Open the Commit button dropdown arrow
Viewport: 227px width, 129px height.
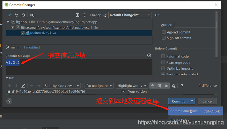coord(192,101)
